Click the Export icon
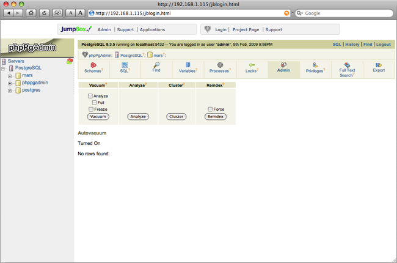 379,65
